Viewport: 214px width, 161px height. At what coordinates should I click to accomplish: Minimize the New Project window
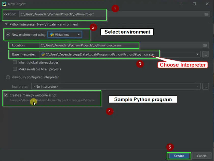pos(181,4)
